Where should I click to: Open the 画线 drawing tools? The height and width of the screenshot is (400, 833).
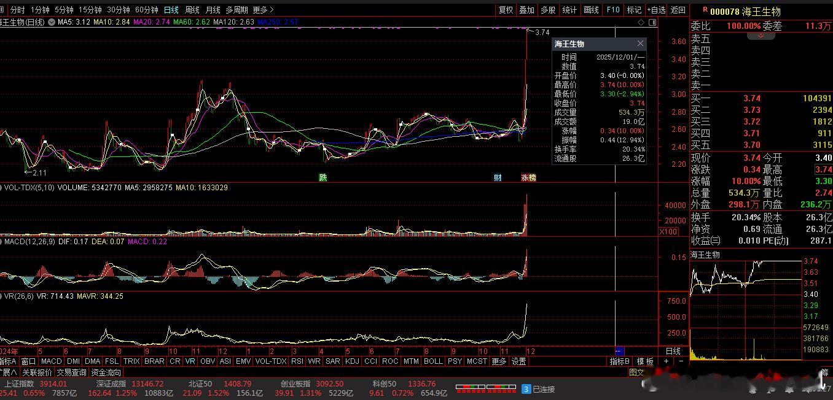pos(591,10)
